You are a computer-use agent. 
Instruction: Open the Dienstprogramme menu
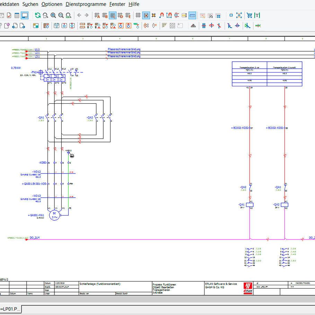pyautogui.click(x=85, y=4)
